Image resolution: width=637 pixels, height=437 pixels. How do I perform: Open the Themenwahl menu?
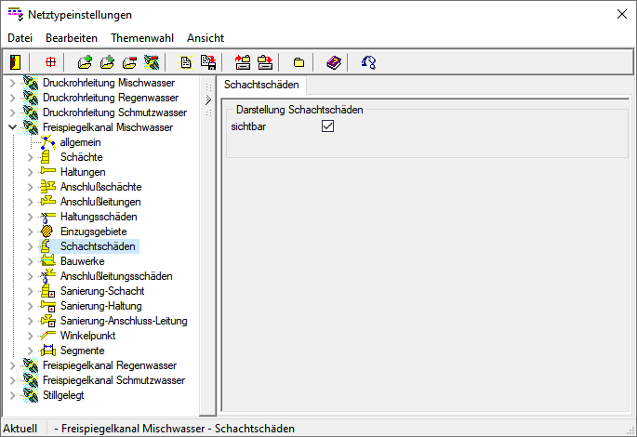141,38
